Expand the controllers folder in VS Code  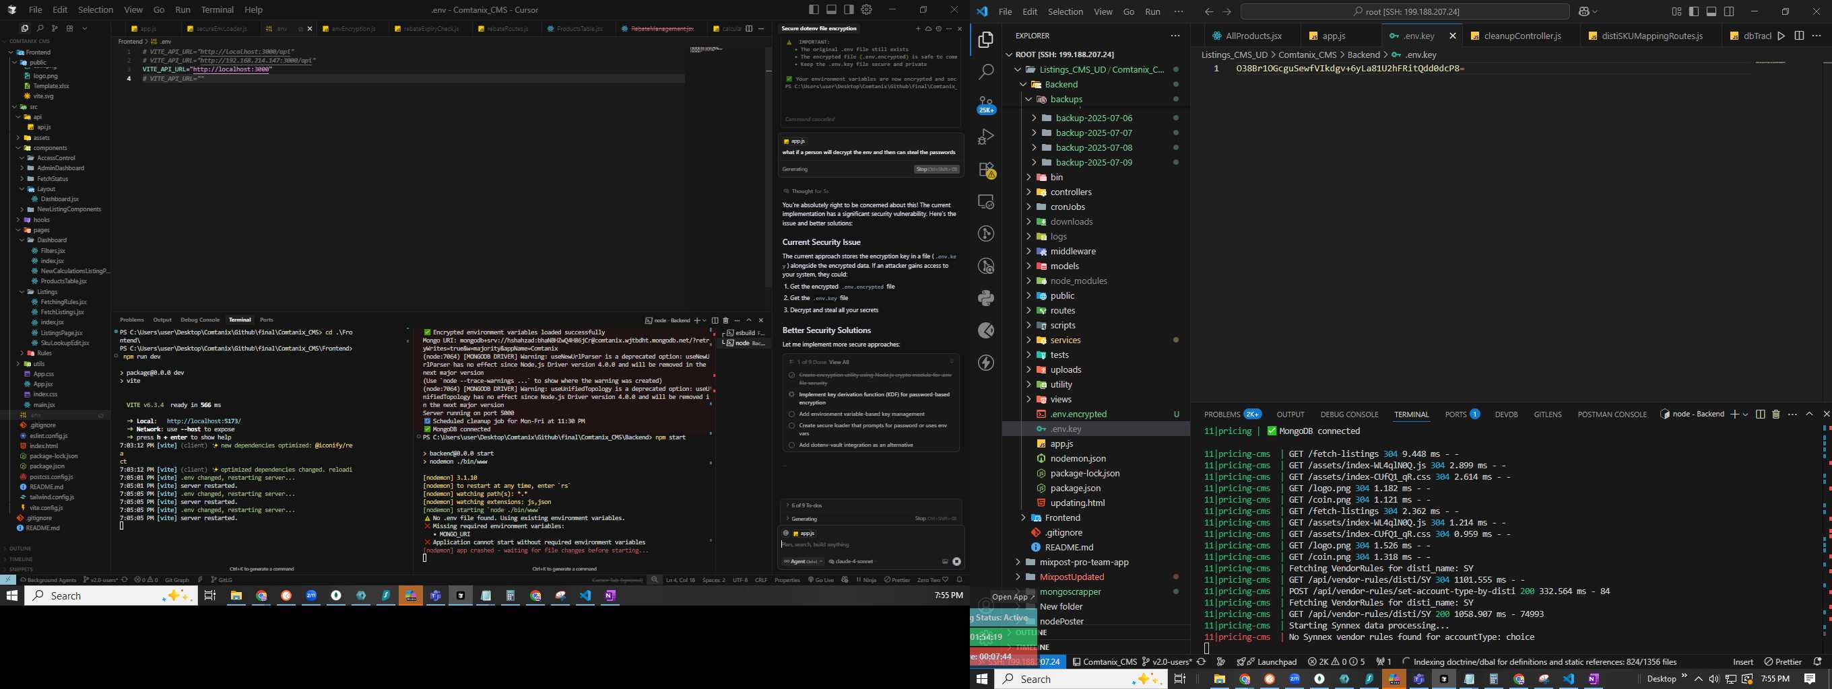tap(1028, 192)
